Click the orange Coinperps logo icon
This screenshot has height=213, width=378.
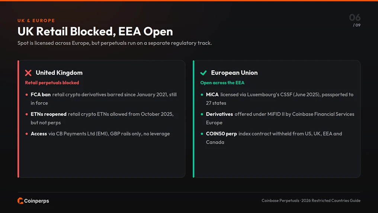(x=20, y=201)
